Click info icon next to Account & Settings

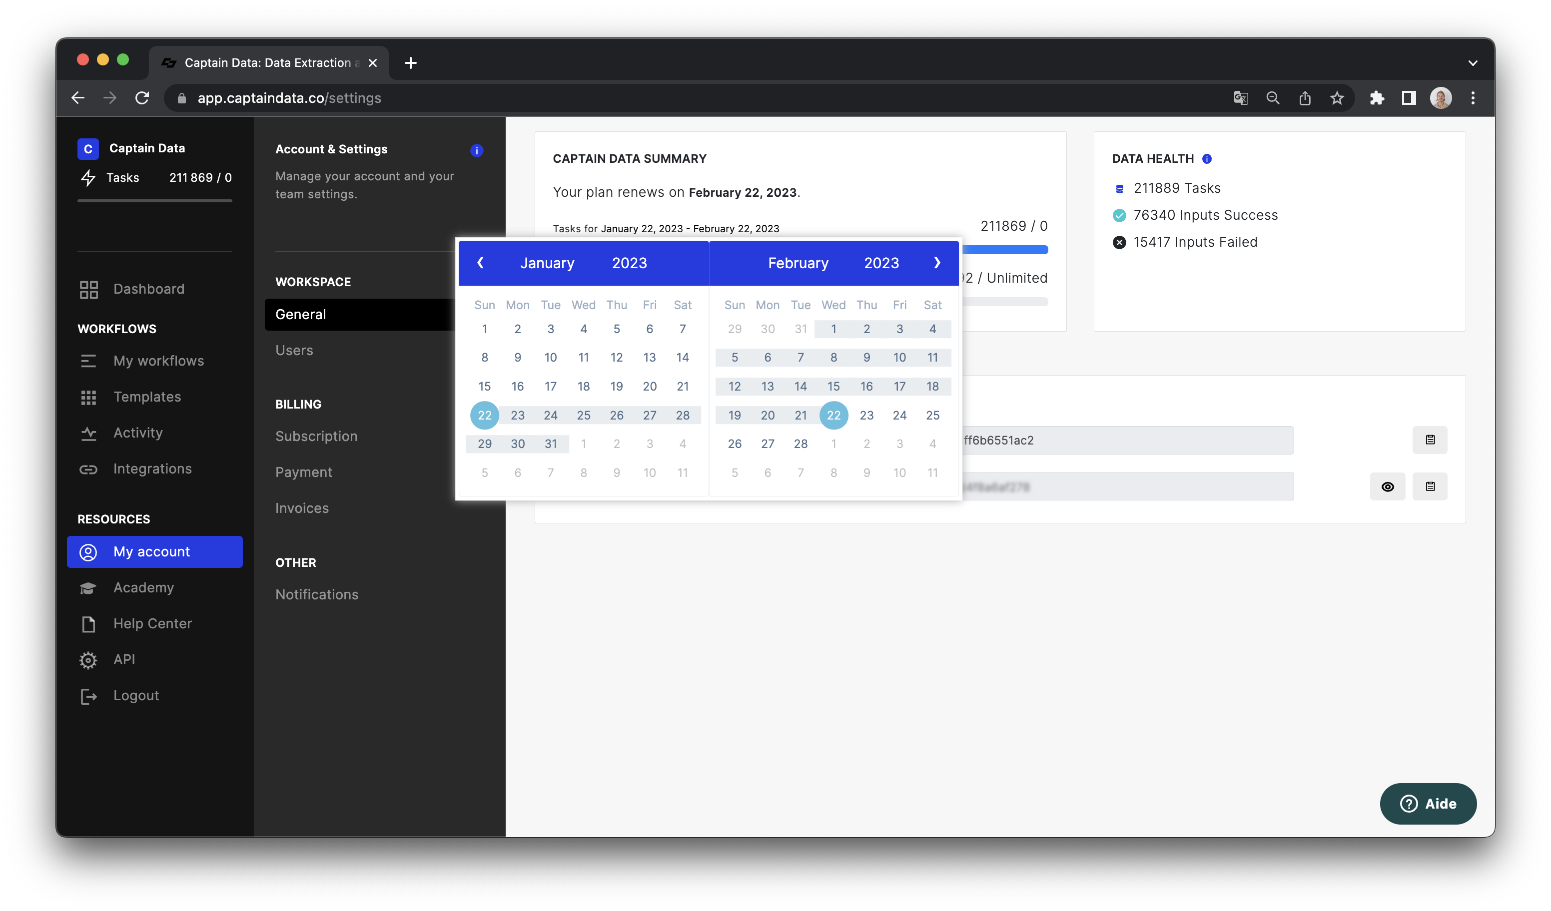(476, 150)
